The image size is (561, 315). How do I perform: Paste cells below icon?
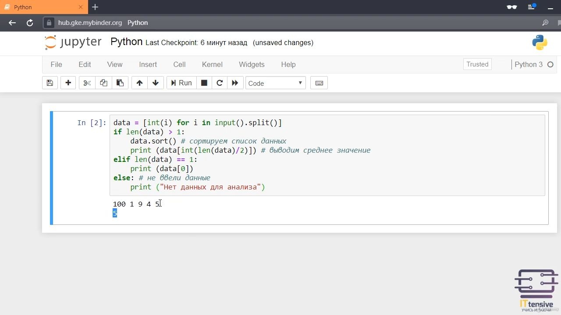point(120,83)
